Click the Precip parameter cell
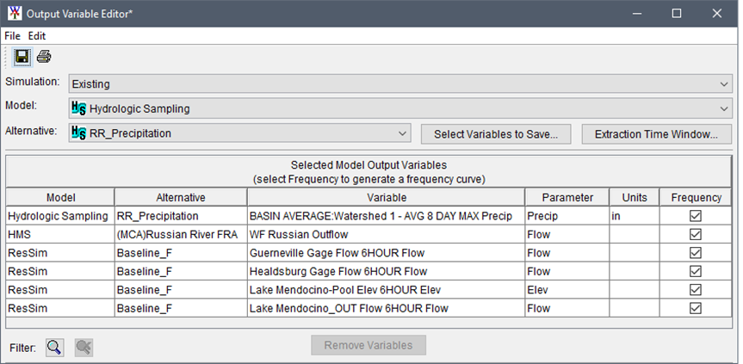This screenshot has height=364, width=743. [567, 216]
